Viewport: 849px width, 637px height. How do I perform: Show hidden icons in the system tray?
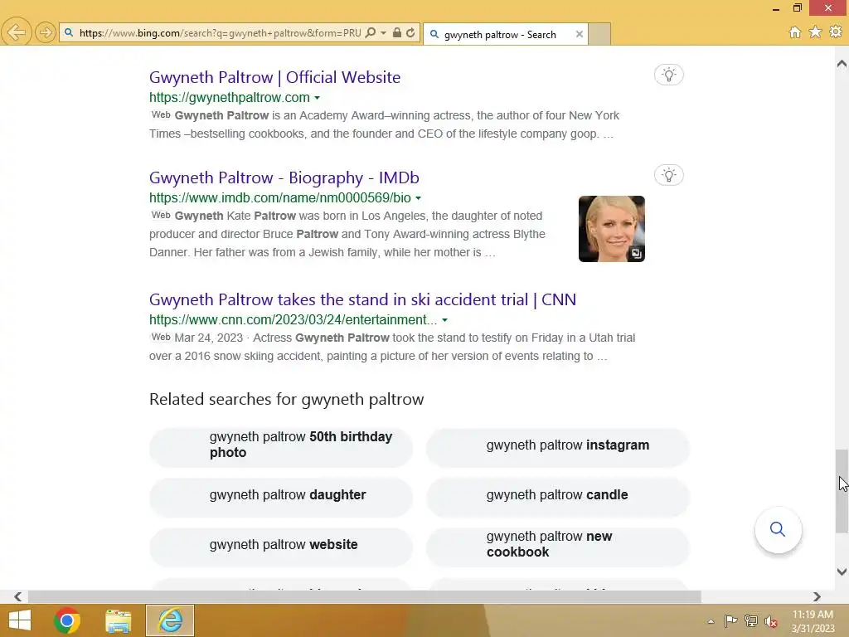click(x=711, y=621)
